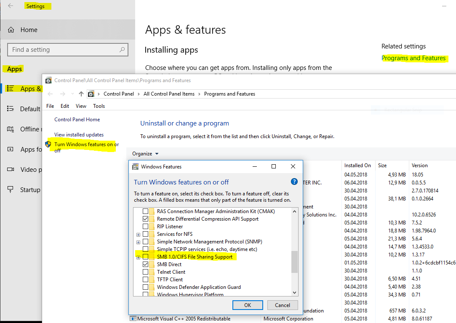Open the File menu
456x323 pixels.
[50, 106]
